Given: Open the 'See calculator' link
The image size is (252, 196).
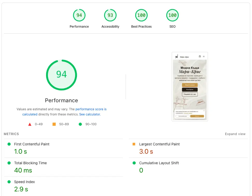Looking at the screenshot, I should point(90,114).
